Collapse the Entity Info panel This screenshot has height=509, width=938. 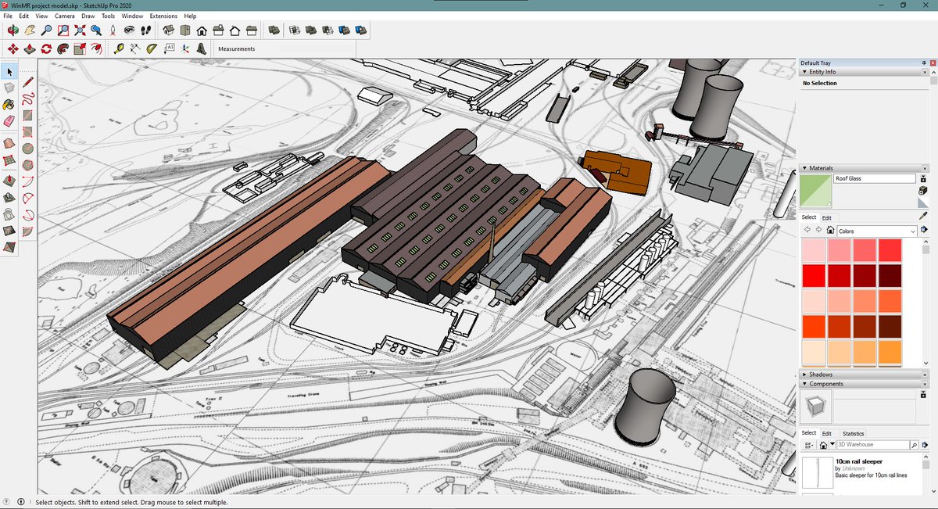(x=805, y=72)
